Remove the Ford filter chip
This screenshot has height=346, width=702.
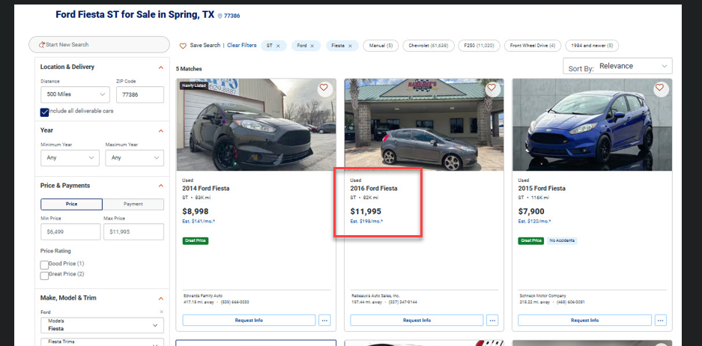click(312, 46)
